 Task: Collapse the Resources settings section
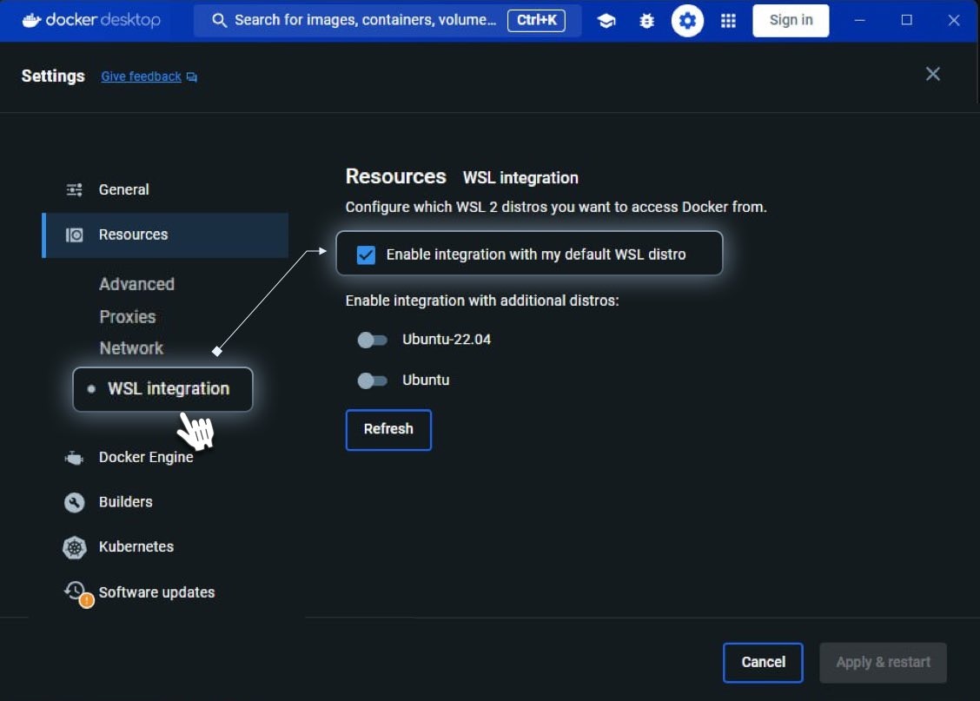(165, 235)
